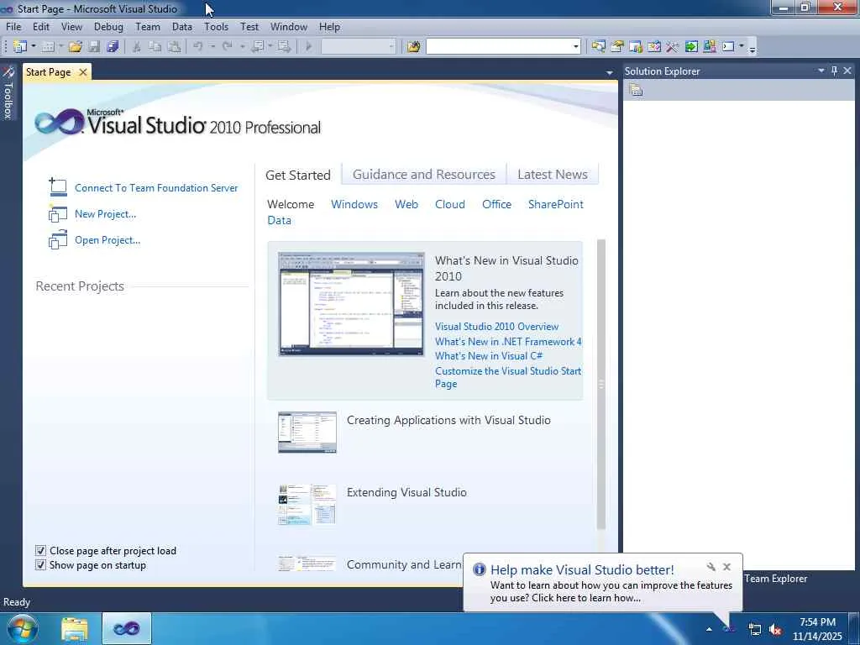Viewport: 860px width, 645px height.
Task: Open the Properties Window toolbar icon
Action: (617, 47)
